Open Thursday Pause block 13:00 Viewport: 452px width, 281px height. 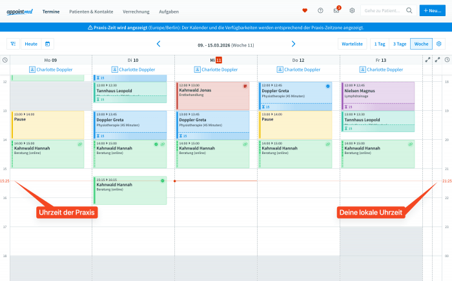point(296,125)
